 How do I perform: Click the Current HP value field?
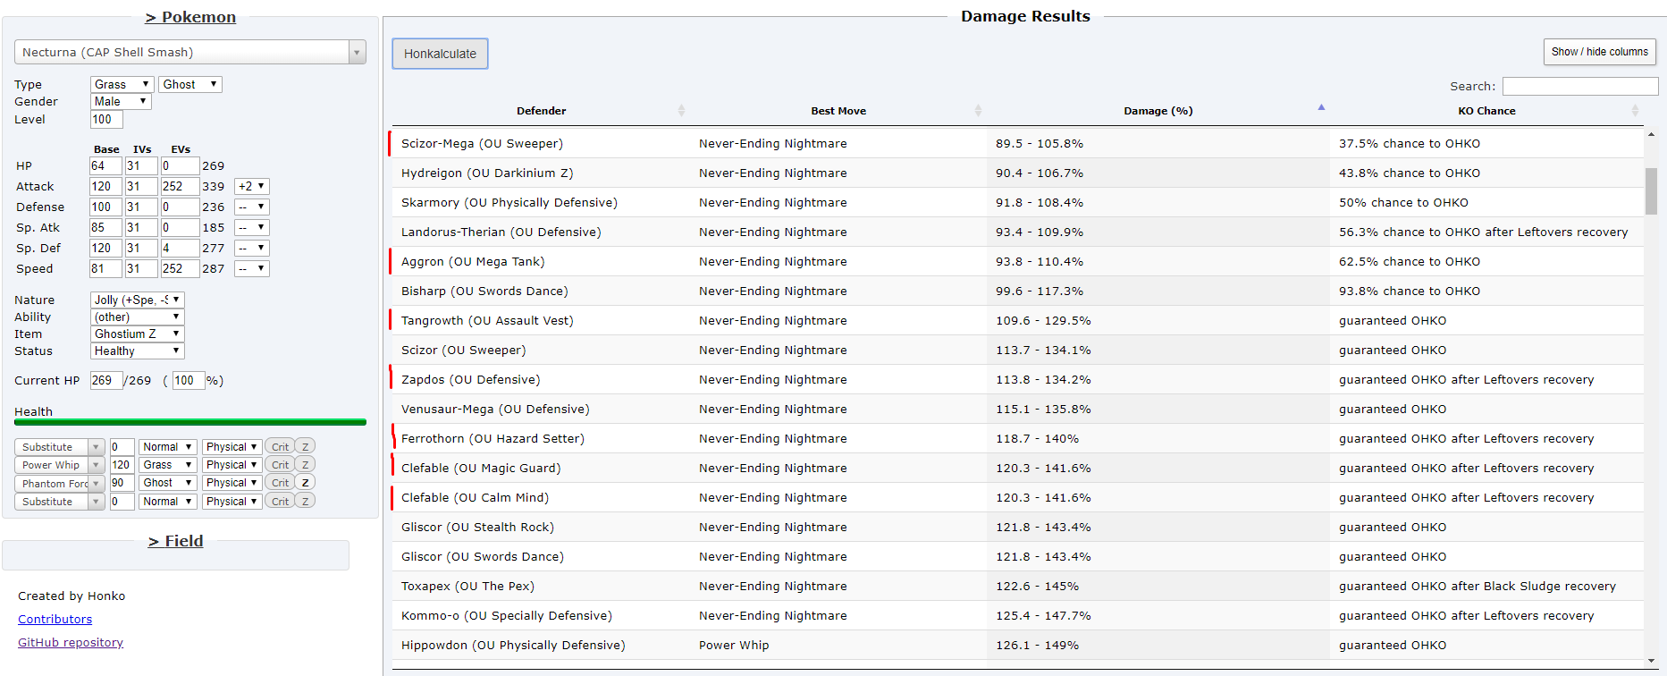pyautogui.click(x=105, y=380)
